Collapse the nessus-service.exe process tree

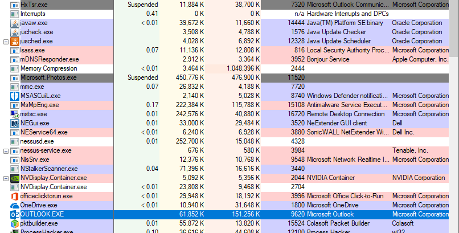point(6,151)
